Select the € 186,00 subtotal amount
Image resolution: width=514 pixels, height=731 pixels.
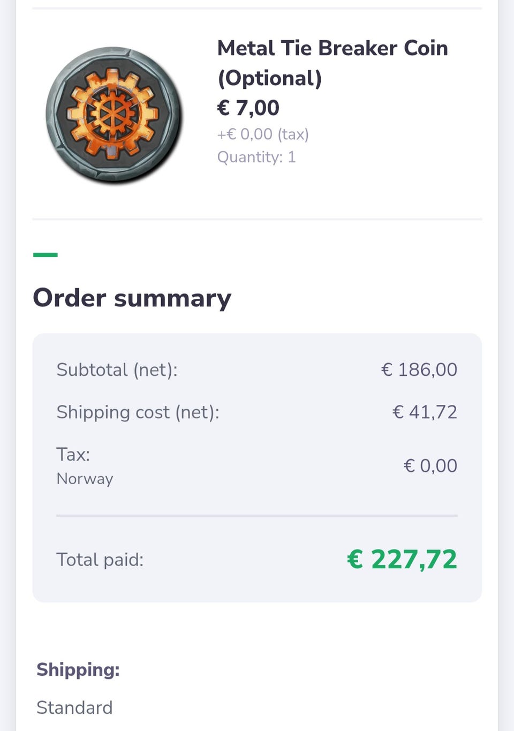click(419, 370)
